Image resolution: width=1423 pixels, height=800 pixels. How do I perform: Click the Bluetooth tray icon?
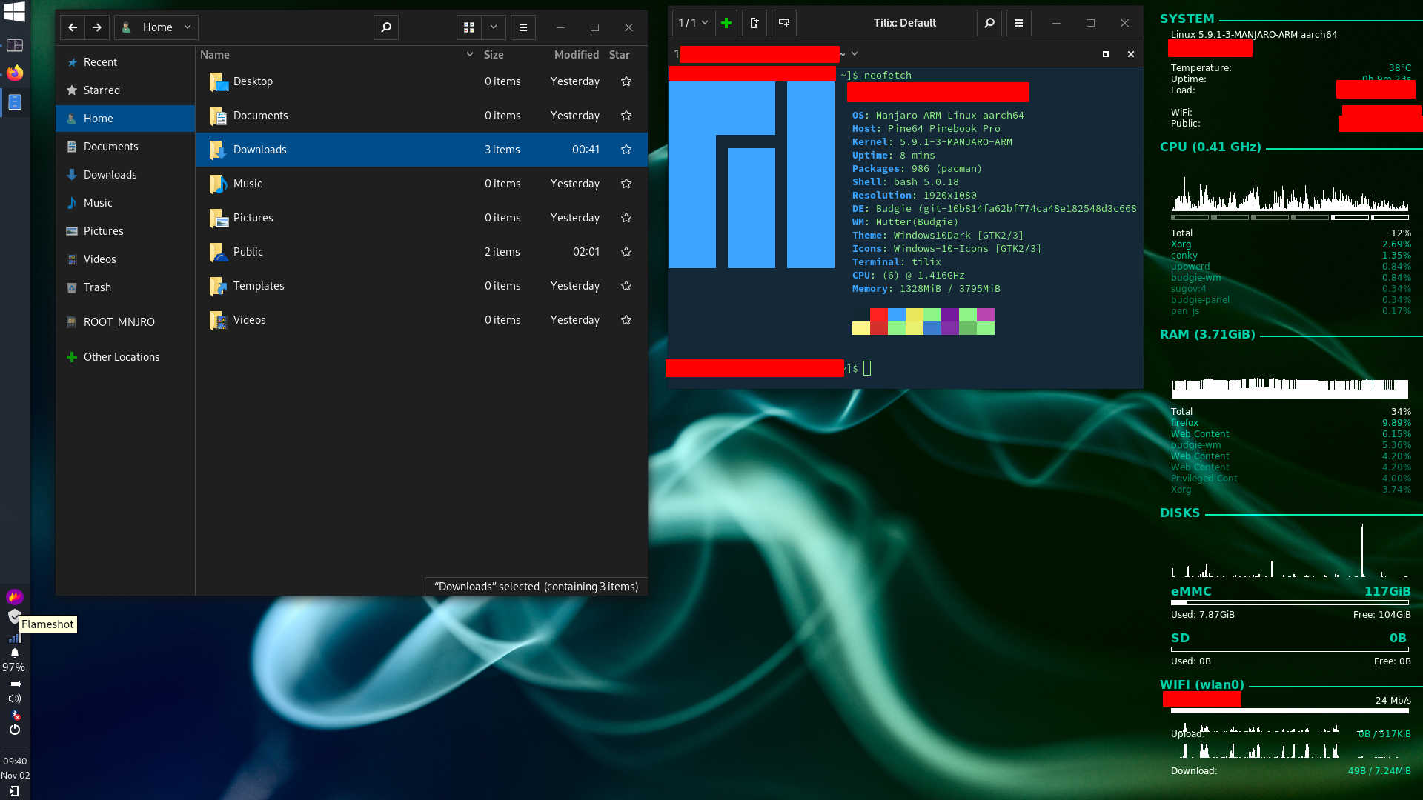(16, 715)
